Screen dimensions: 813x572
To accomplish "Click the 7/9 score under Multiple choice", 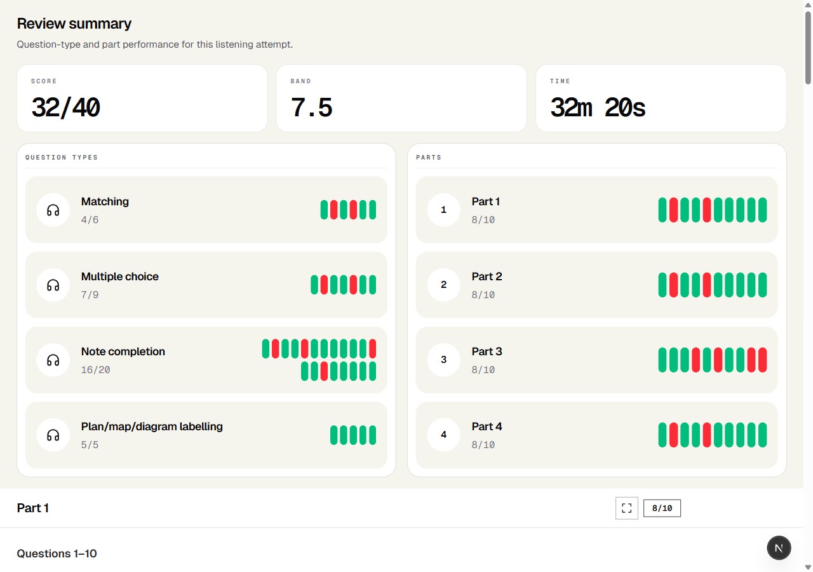I will pyautogui.click(x=90, y=295).
